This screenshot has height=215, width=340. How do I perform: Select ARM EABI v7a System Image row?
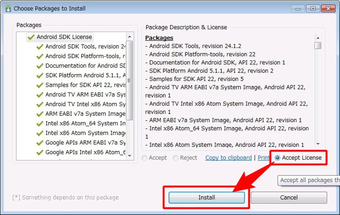point(81,114)
